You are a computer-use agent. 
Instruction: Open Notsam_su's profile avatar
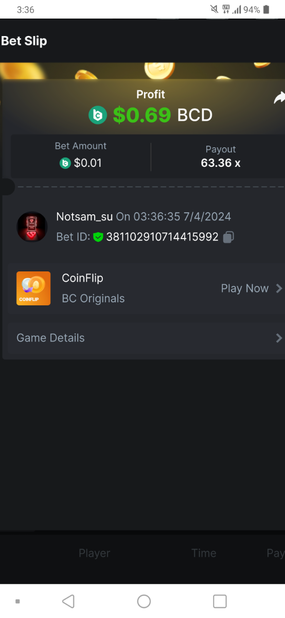pyautogui.click(x=32, y=227)
